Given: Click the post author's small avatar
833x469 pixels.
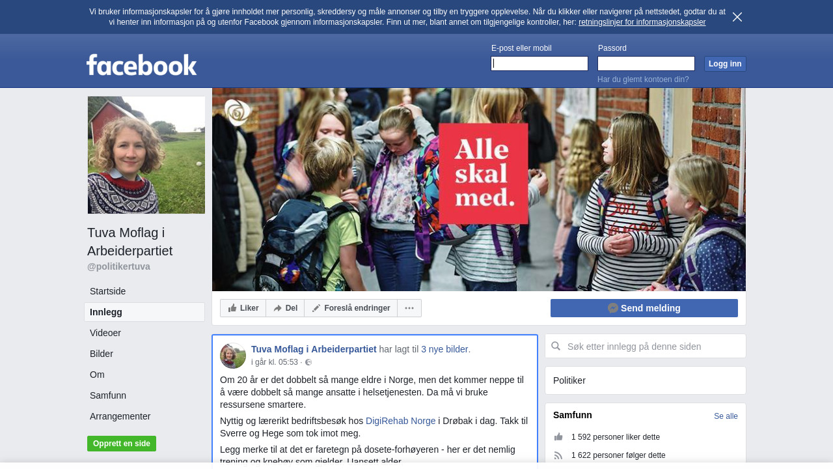Looking at the screenshot, I should tap(233, 356).
